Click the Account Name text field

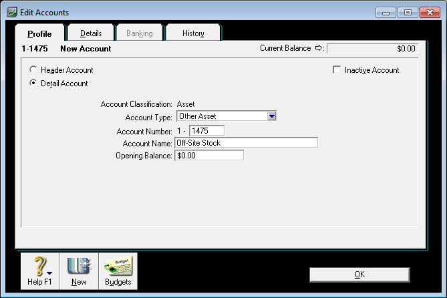(x=246, y=143)
